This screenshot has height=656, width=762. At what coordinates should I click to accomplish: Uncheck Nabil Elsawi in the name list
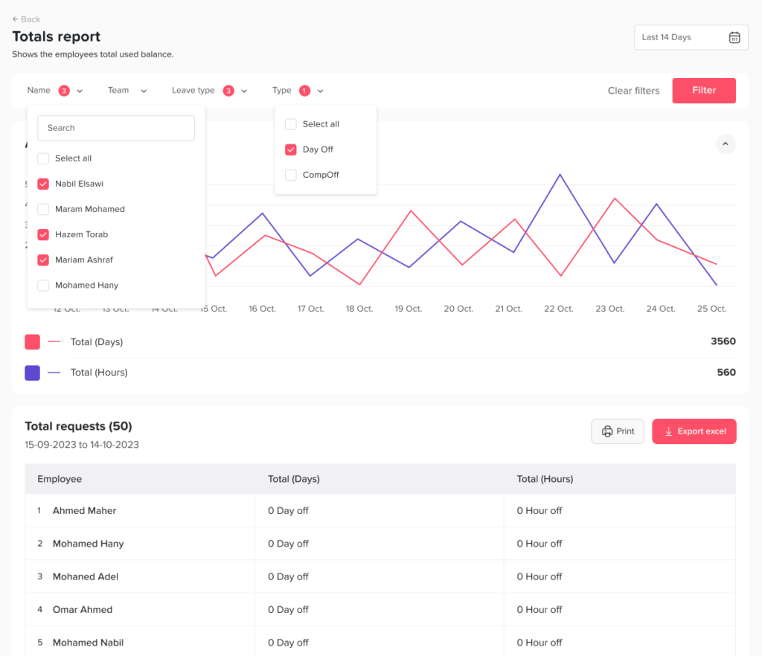click(43, 184)
